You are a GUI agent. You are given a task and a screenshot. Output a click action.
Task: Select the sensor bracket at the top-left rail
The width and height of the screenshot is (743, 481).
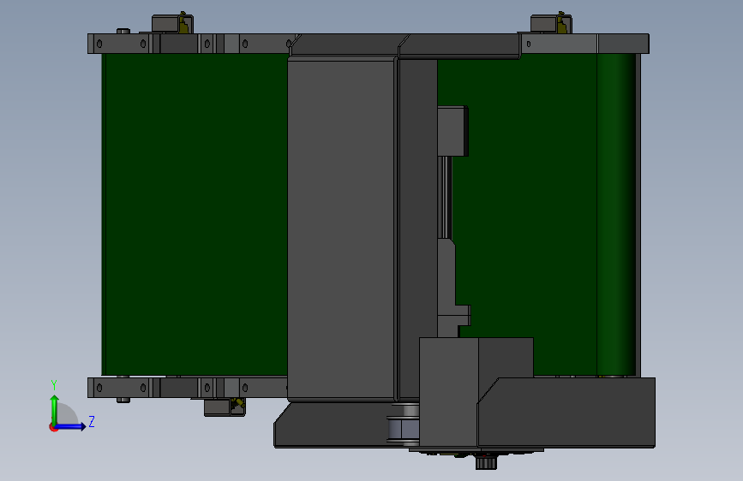coord(172,24)
